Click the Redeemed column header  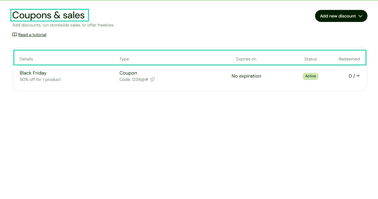click(349, 59)
